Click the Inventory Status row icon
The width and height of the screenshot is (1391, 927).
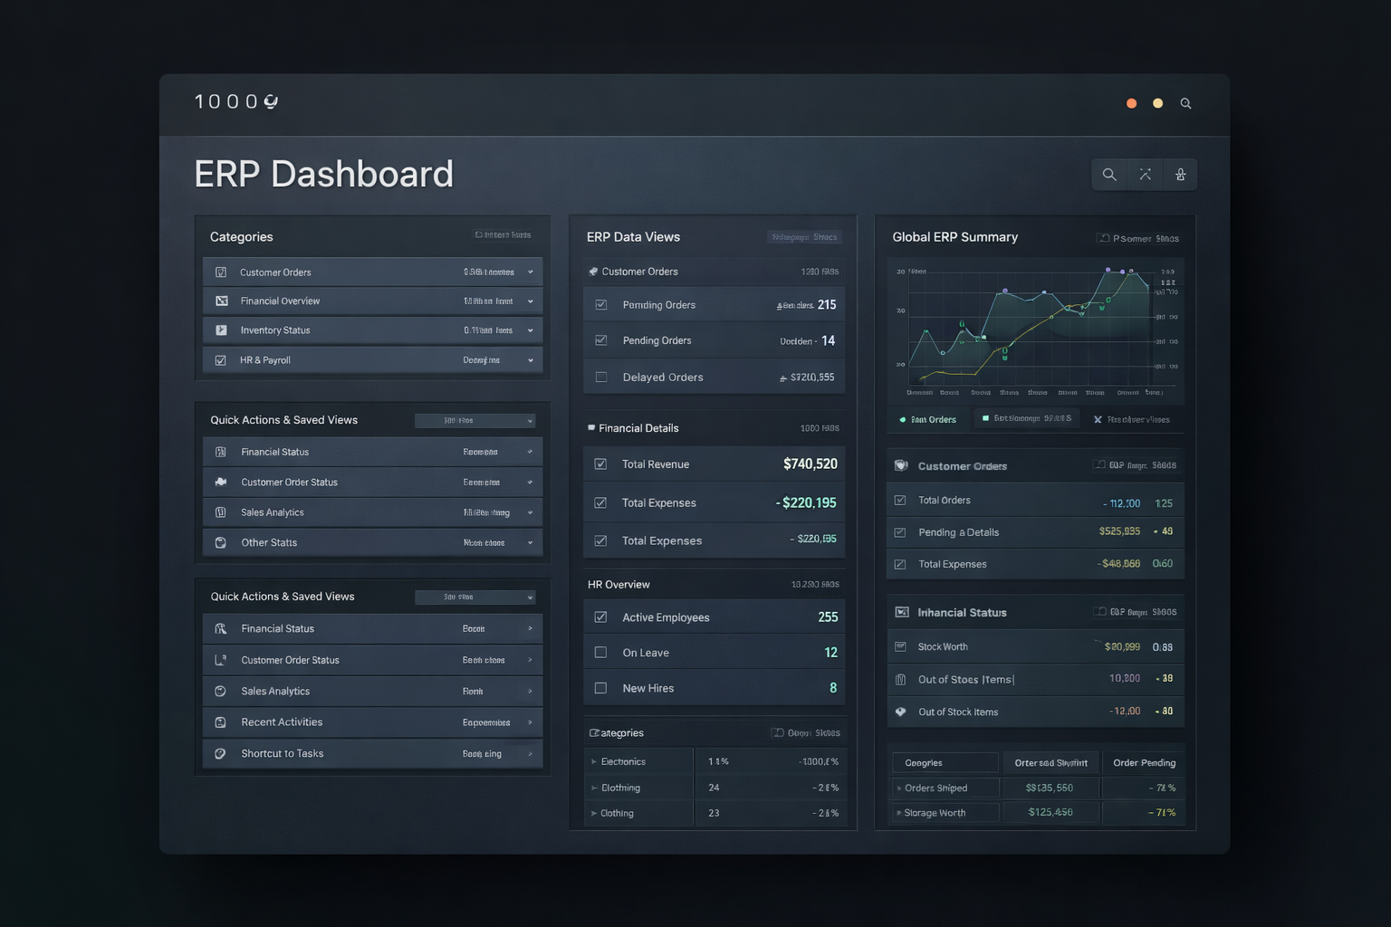[221, 330]
